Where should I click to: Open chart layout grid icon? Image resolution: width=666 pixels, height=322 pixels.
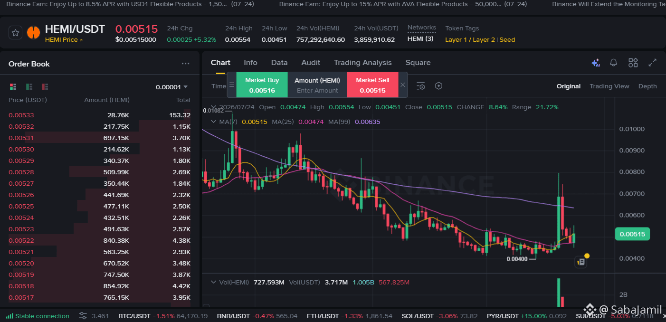click(x=633, y=63)
